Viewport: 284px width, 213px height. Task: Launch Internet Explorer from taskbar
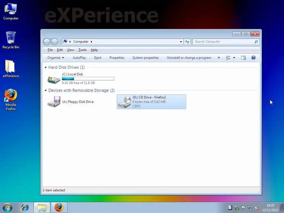pyautogui.click(x=25, y=207)
